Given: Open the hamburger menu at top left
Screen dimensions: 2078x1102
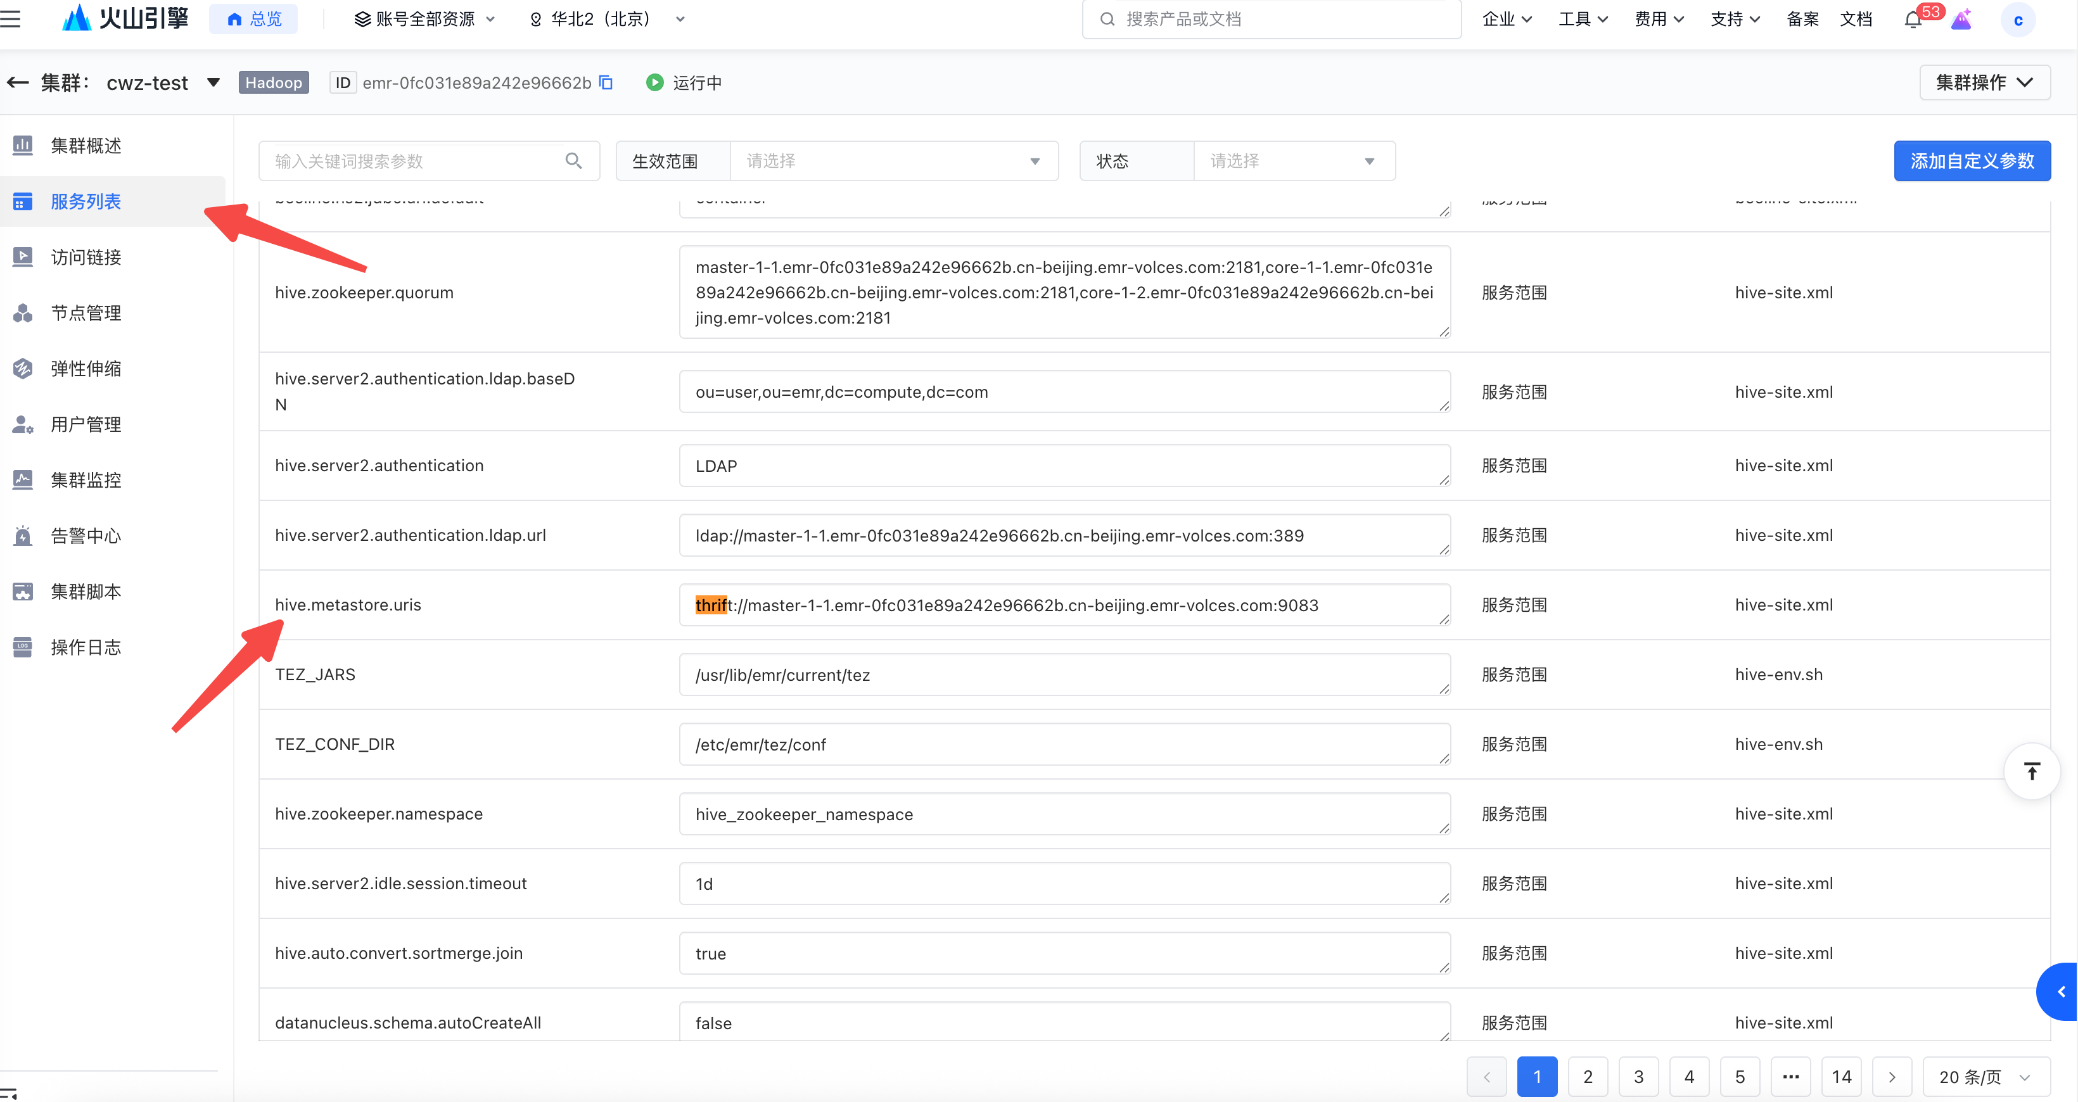Looking at the screenshot, I should tap(11, 18).
